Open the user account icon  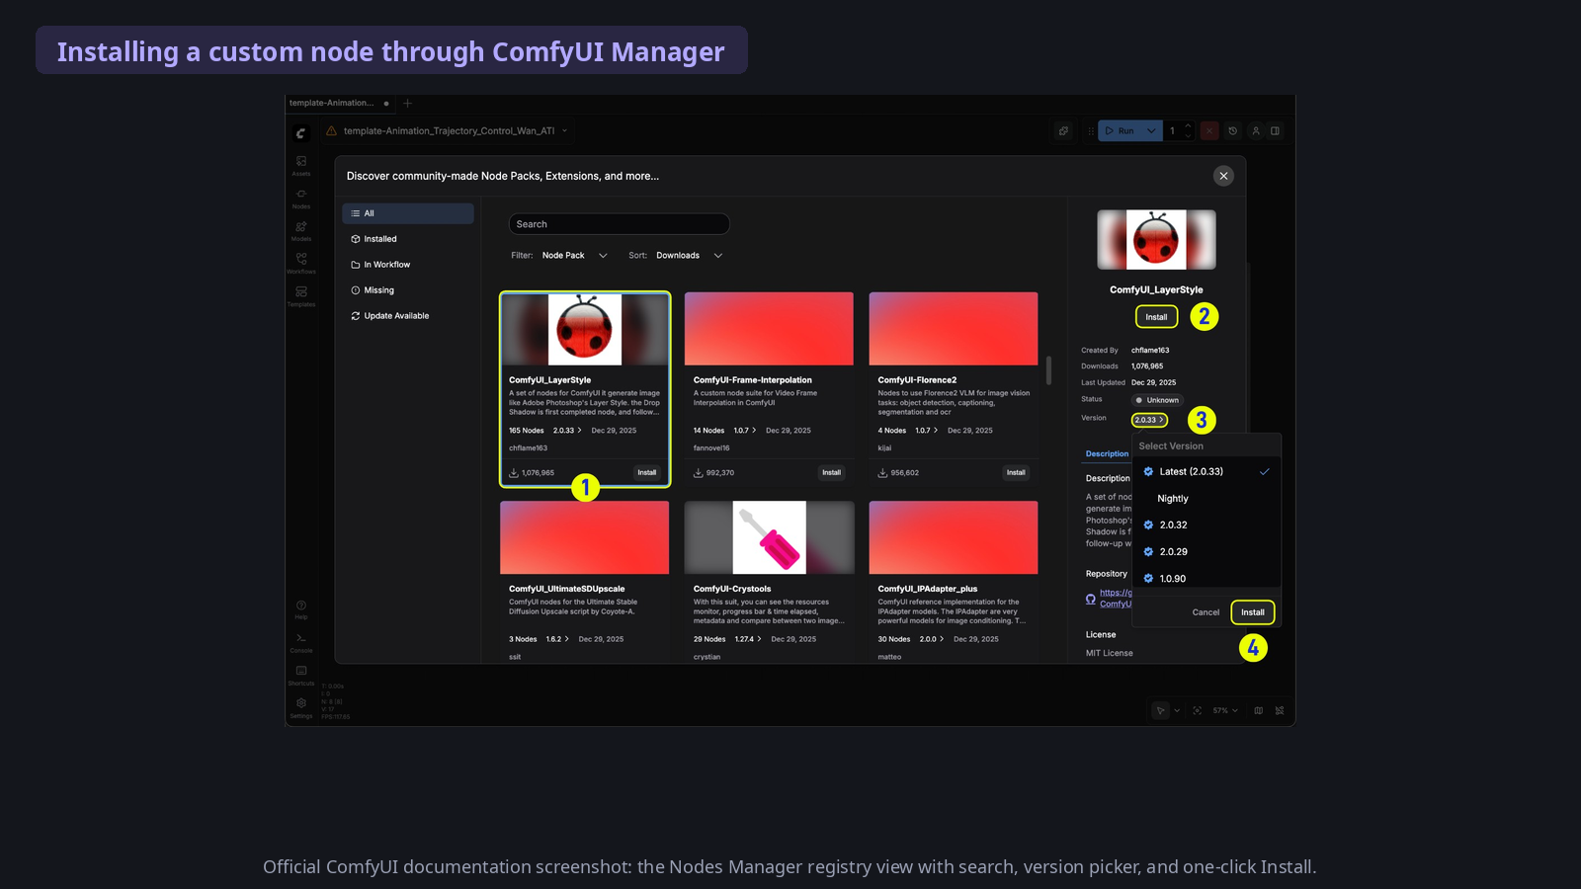tap(1256, 130)
